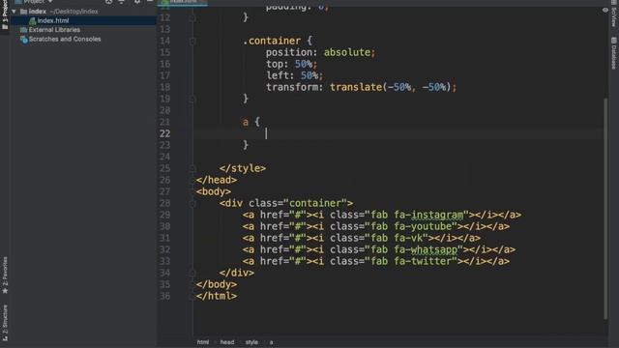Click the External Libraries icon
This screenshot has width=619, height=348.
(x=23, y=30)
